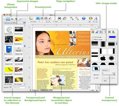119x106 pixels.
Task: Click the zoom out magnifier icon
Action: [x=77, y=18]
